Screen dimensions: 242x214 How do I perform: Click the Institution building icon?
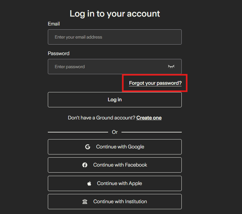tap(85, 202)
